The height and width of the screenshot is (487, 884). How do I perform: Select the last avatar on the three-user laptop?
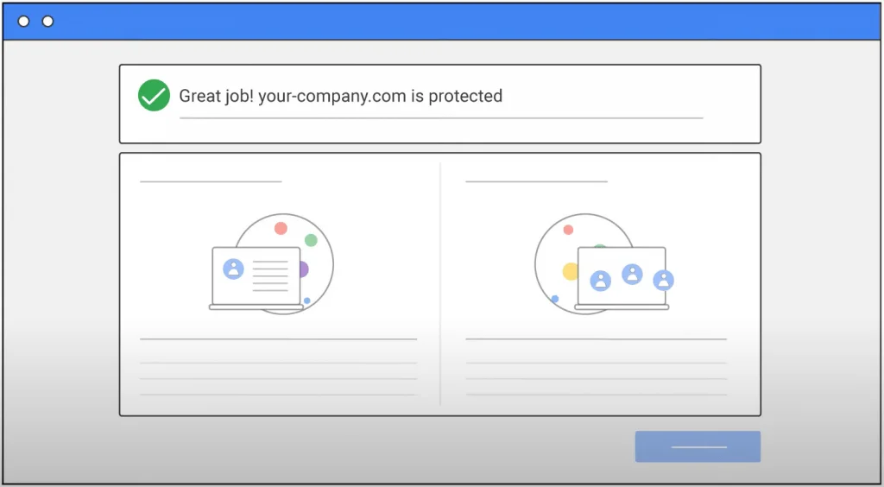pyautogui.click(x=663, y=280)
